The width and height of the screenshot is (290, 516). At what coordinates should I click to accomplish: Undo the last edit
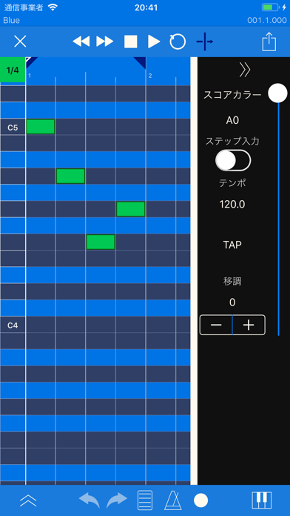tap(90, 500)
